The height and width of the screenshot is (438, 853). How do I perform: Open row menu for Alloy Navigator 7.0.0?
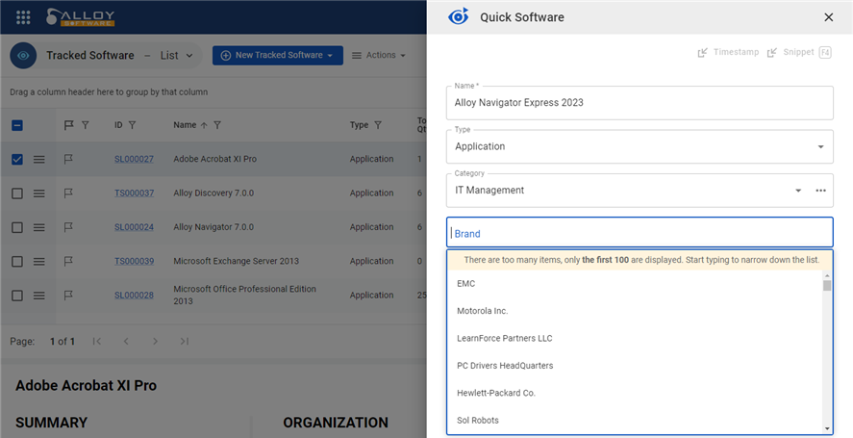click(39, 227)
